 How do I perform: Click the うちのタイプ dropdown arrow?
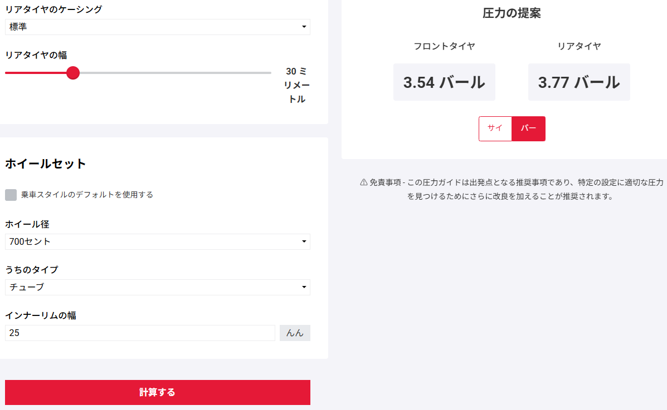[304, 287]
